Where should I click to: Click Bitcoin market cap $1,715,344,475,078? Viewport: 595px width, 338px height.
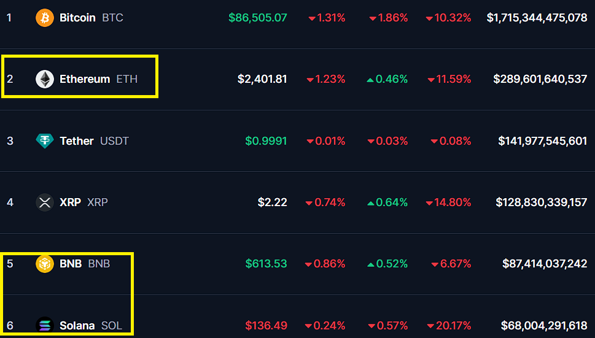coord(537,18)
